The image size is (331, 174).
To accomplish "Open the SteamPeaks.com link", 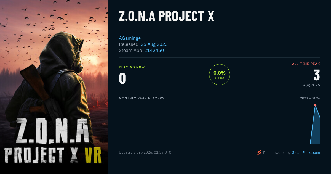I will point(306,152).
